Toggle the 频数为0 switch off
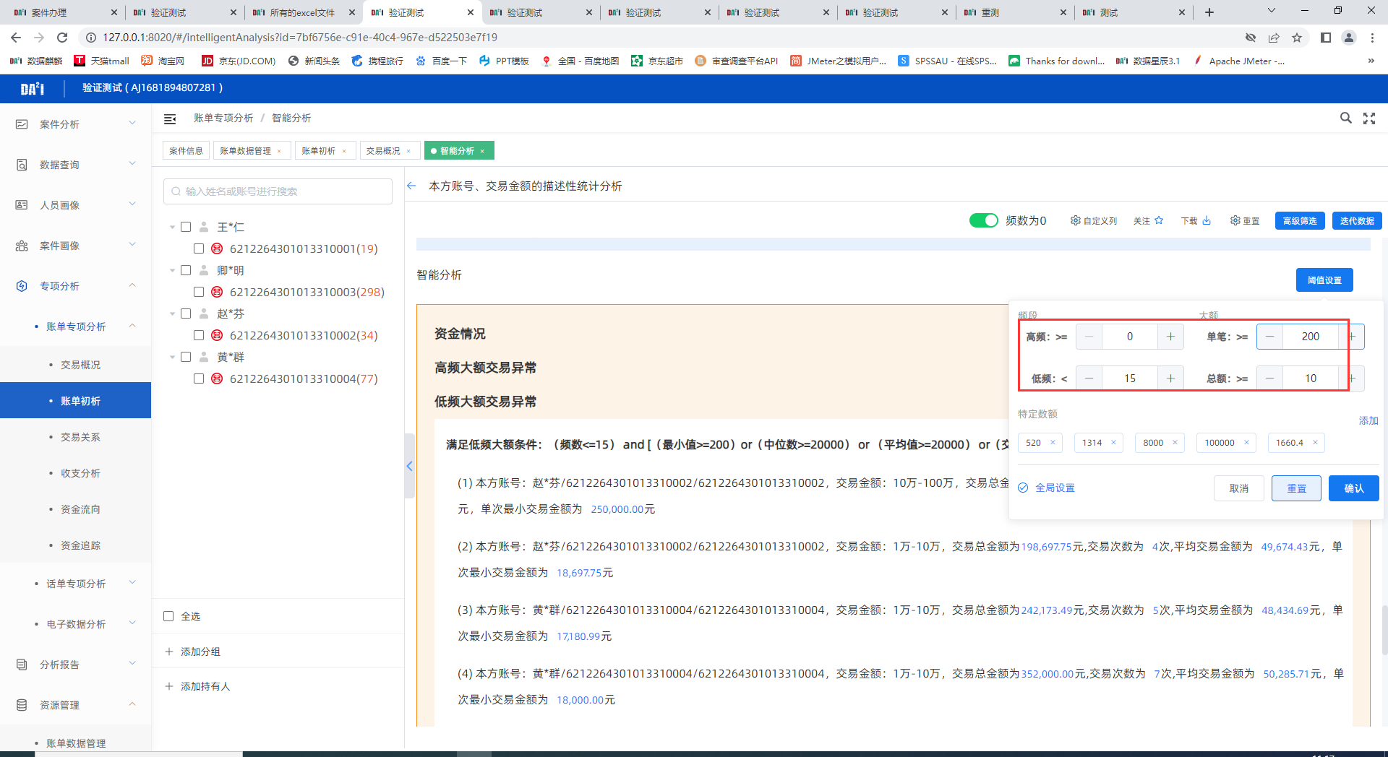This screenshot has height=757, width=1388. 983,220
